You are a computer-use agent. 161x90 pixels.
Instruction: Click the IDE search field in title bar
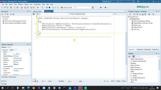click(127, 1)
